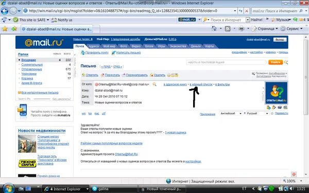This screenshot has width=309, height=193.
Task: Select the Деньги tab
Action: (196, 46)
